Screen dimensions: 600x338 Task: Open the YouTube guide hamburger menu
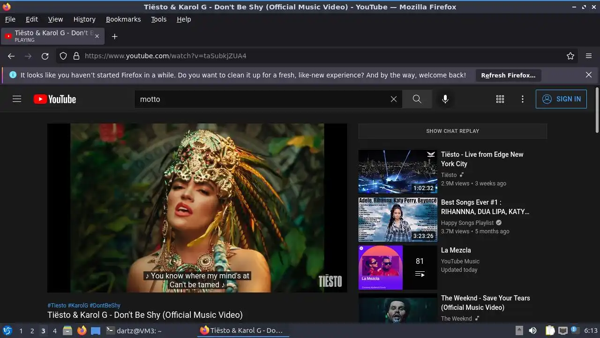click(x=17, y=99)
